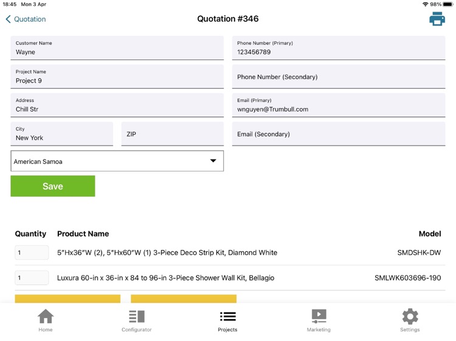
Task: Tap the back chevron next to Quotation
Action: 8,19
